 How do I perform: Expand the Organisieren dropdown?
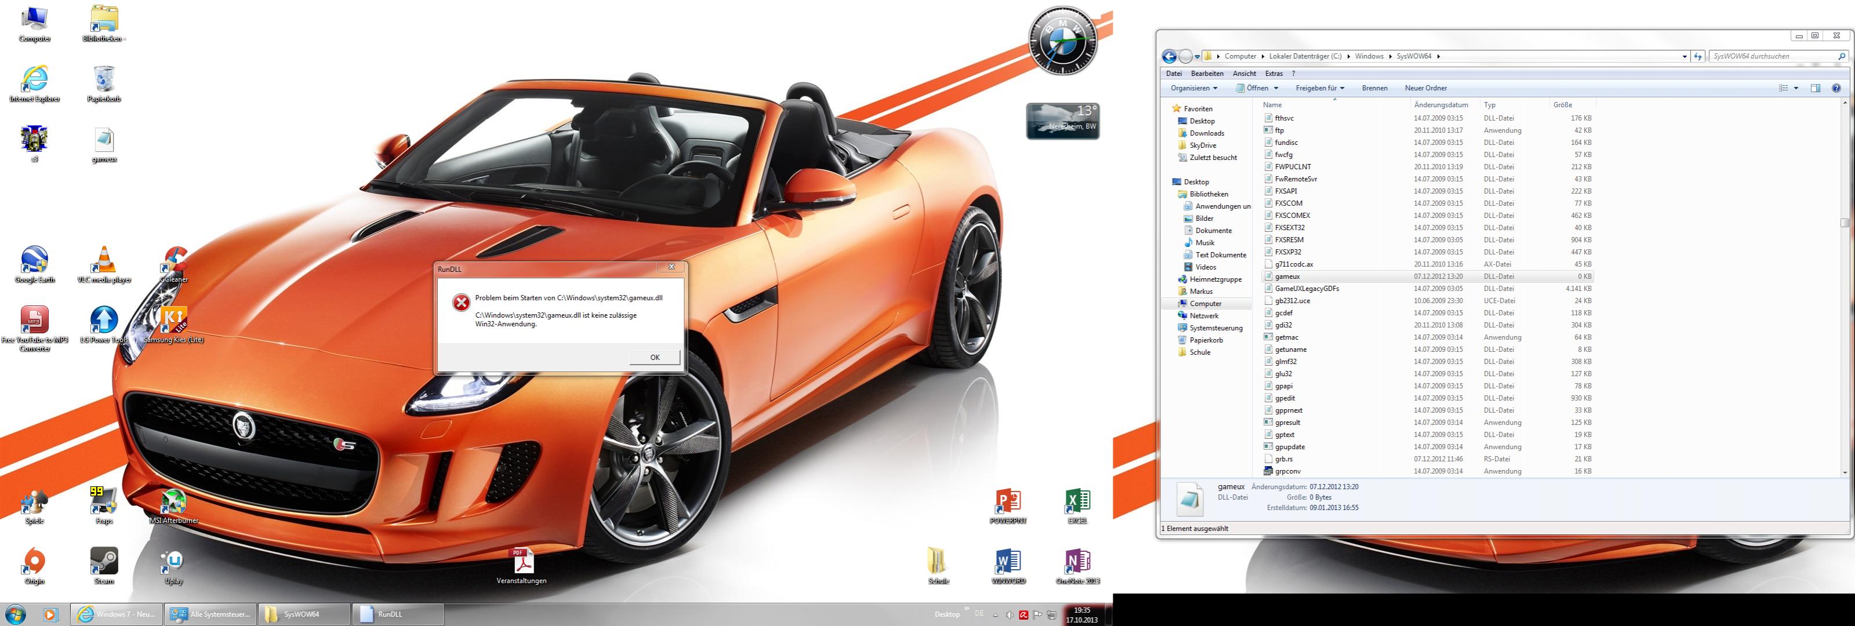point(1194,89)
